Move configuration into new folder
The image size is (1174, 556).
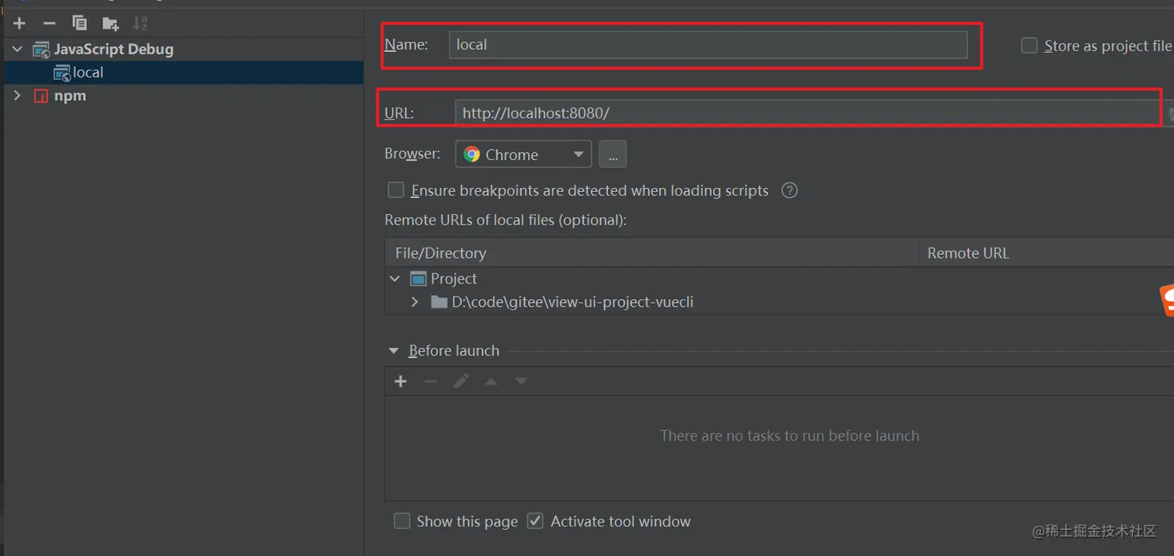tap(110, 23)
